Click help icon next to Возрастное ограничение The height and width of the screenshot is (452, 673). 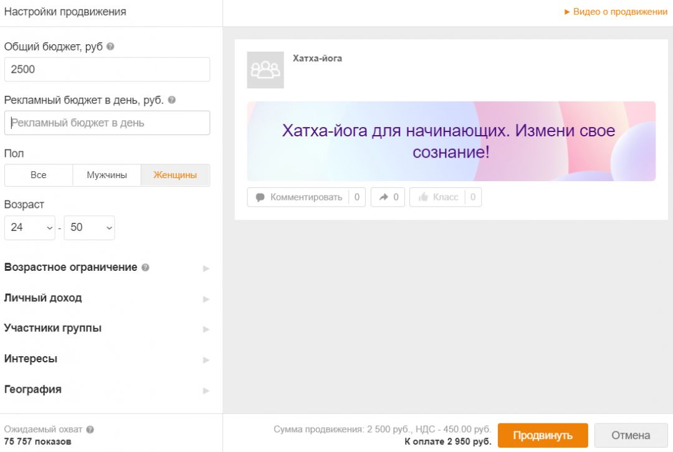coord(145,267)
